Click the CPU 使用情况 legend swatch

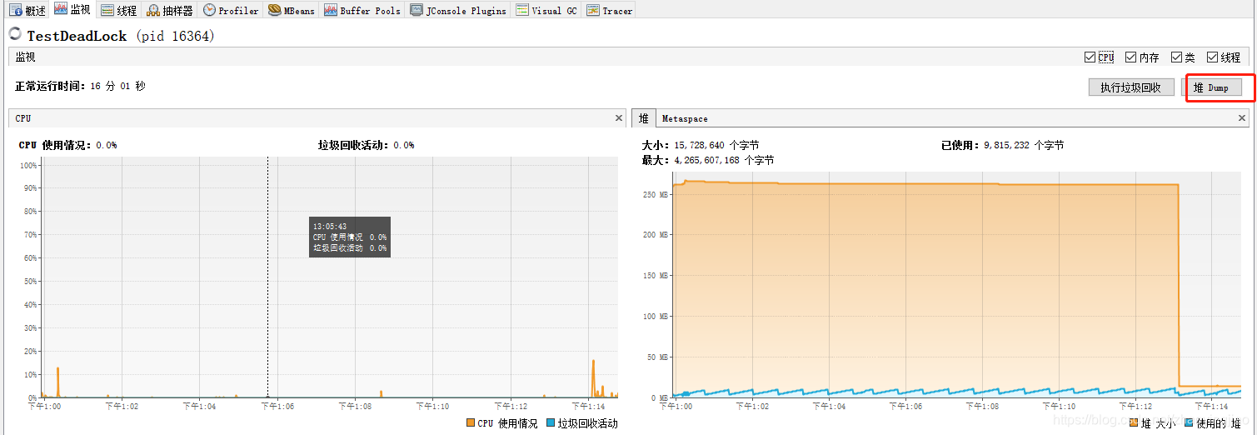pos(470,423)
